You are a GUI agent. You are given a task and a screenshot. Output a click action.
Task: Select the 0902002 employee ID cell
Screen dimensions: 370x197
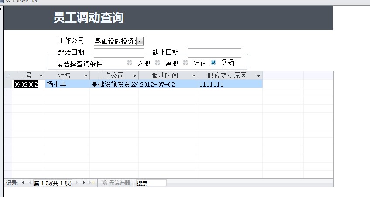coord(28,84)
